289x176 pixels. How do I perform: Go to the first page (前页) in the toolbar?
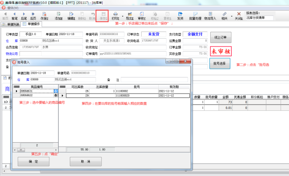tap(5, 16)
